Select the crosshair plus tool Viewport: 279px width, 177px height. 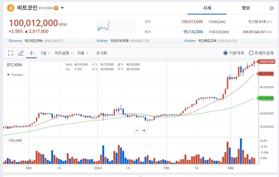31,53
